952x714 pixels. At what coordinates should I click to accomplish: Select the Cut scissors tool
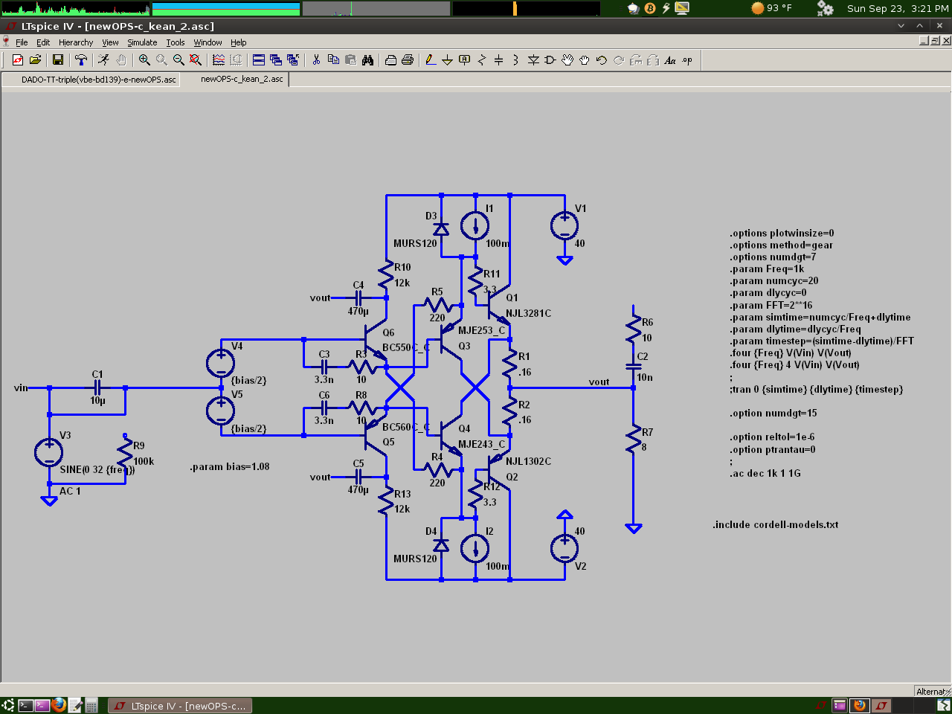pos(316,60)
